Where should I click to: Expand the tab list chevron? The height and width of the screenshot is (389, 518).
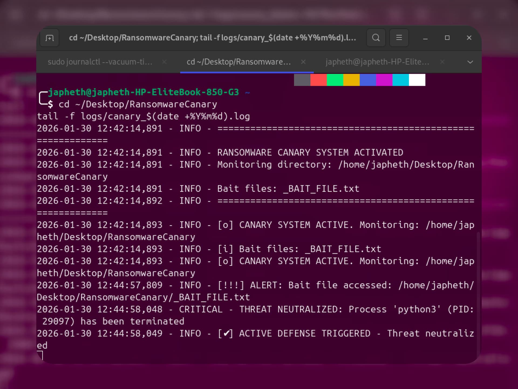pos(470,62)
